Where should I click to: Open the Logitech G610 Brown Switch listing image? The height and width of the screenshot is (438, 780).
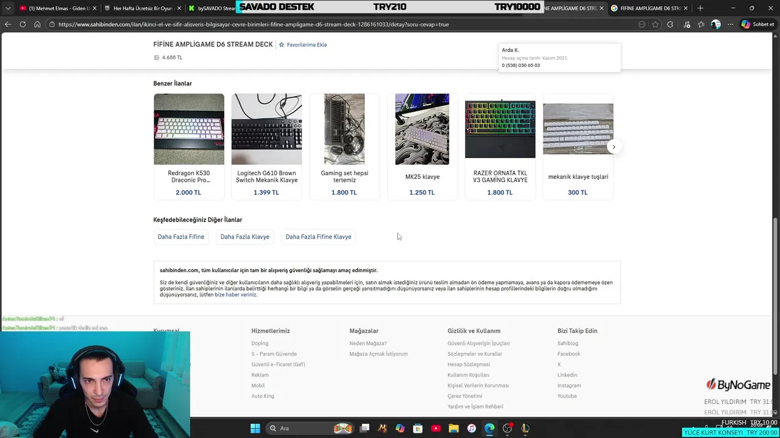pyautogui.click(x=266, y=129)
